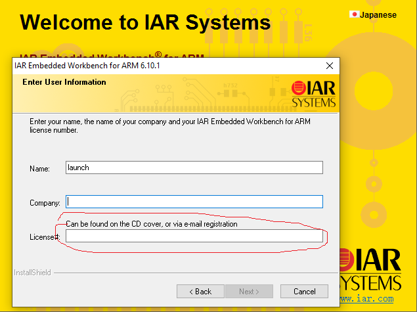Close the IAR Embedded Workbench dialog

[330, 66]
